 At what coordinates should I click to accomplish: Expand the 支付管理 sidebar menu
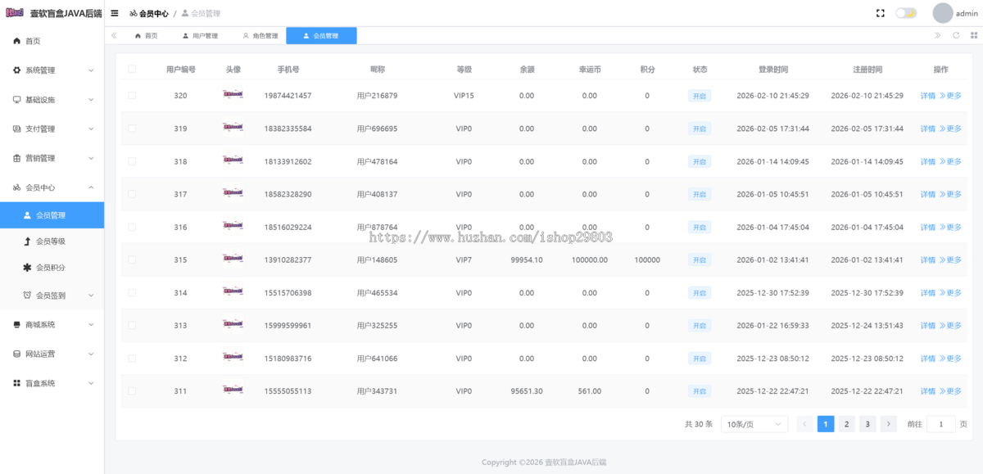(x=52, y=129)
